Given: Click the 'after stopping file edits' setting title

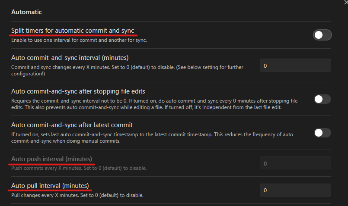Looking at the screenshot, I should (x=78, y=91).
